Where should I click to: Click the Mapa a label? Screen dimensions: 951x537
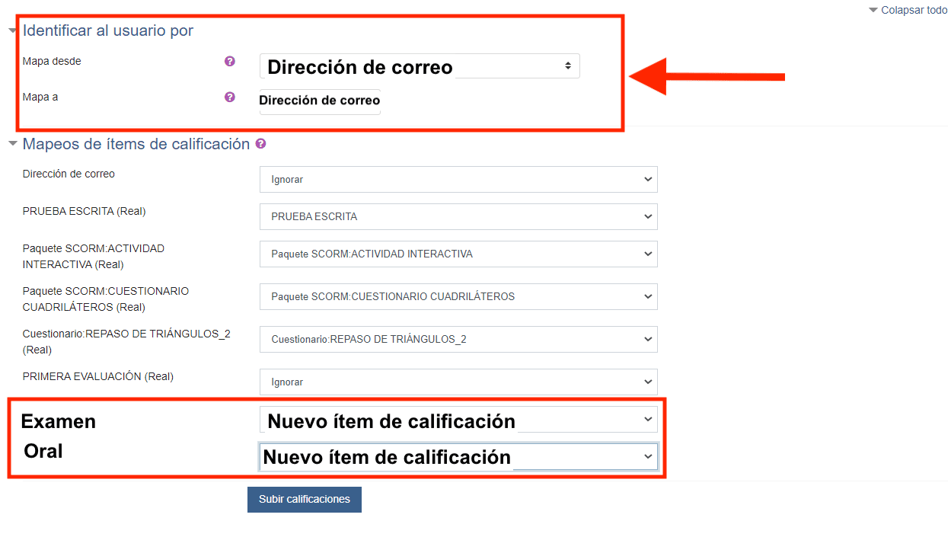point(40,97)
